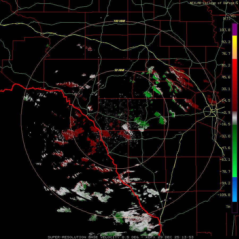Select the 92.3 scale value
This screenshot has width=239, height=239.
click(226, 42)
